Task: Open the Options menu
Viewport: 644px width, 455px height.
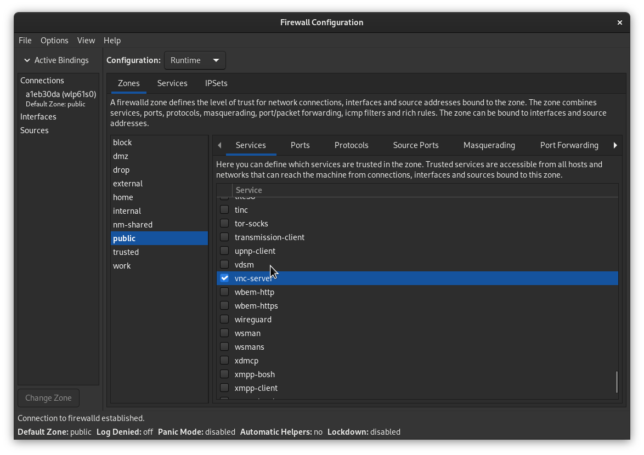Action: coord(54,40)
